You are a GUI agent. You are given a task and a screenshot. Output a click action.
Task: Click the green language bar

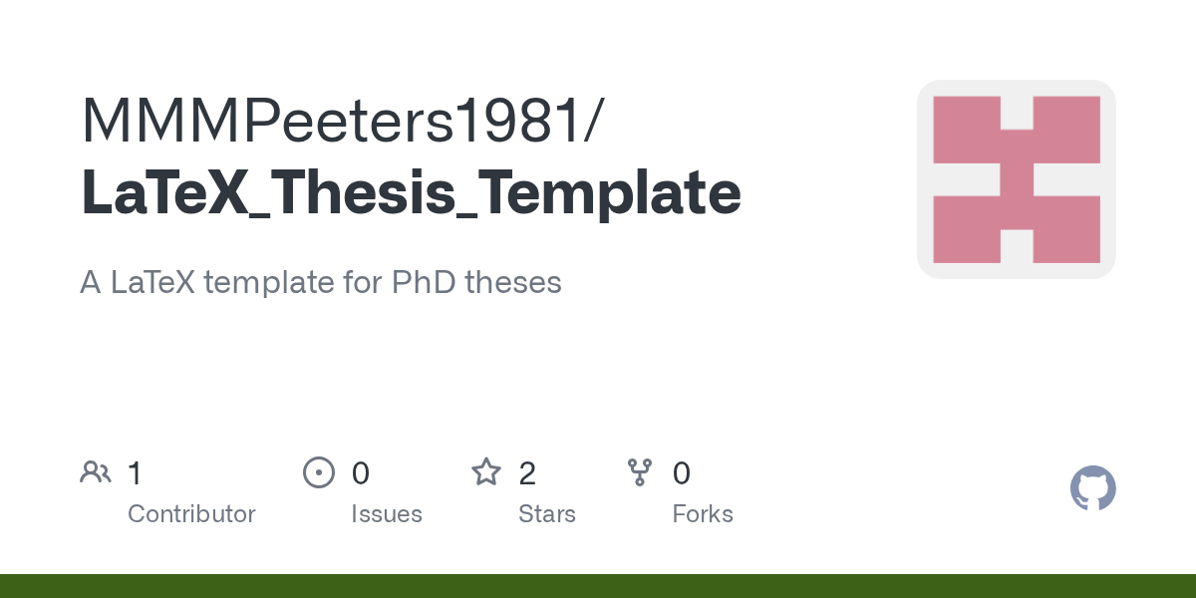point(598,586)
